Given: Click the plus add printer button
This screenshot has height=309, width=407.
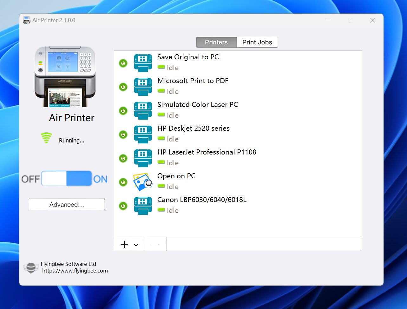Looking at the screenshot, I should pos(125,244).
